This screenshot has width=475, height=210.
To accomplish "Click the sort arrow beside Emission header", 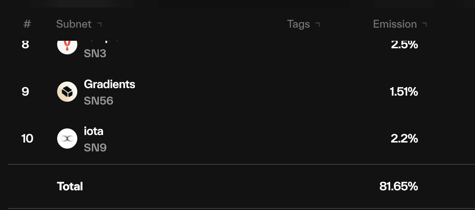I will (x=425, y=24).
